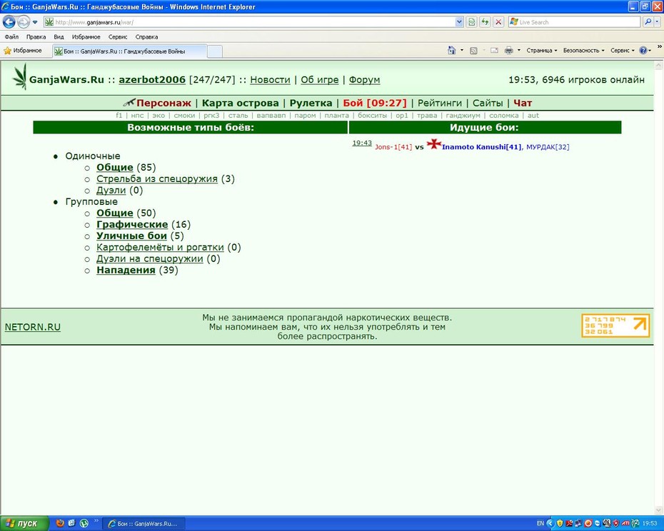
Task: Click the EN language indicator in tray
Action: (540, 523)
